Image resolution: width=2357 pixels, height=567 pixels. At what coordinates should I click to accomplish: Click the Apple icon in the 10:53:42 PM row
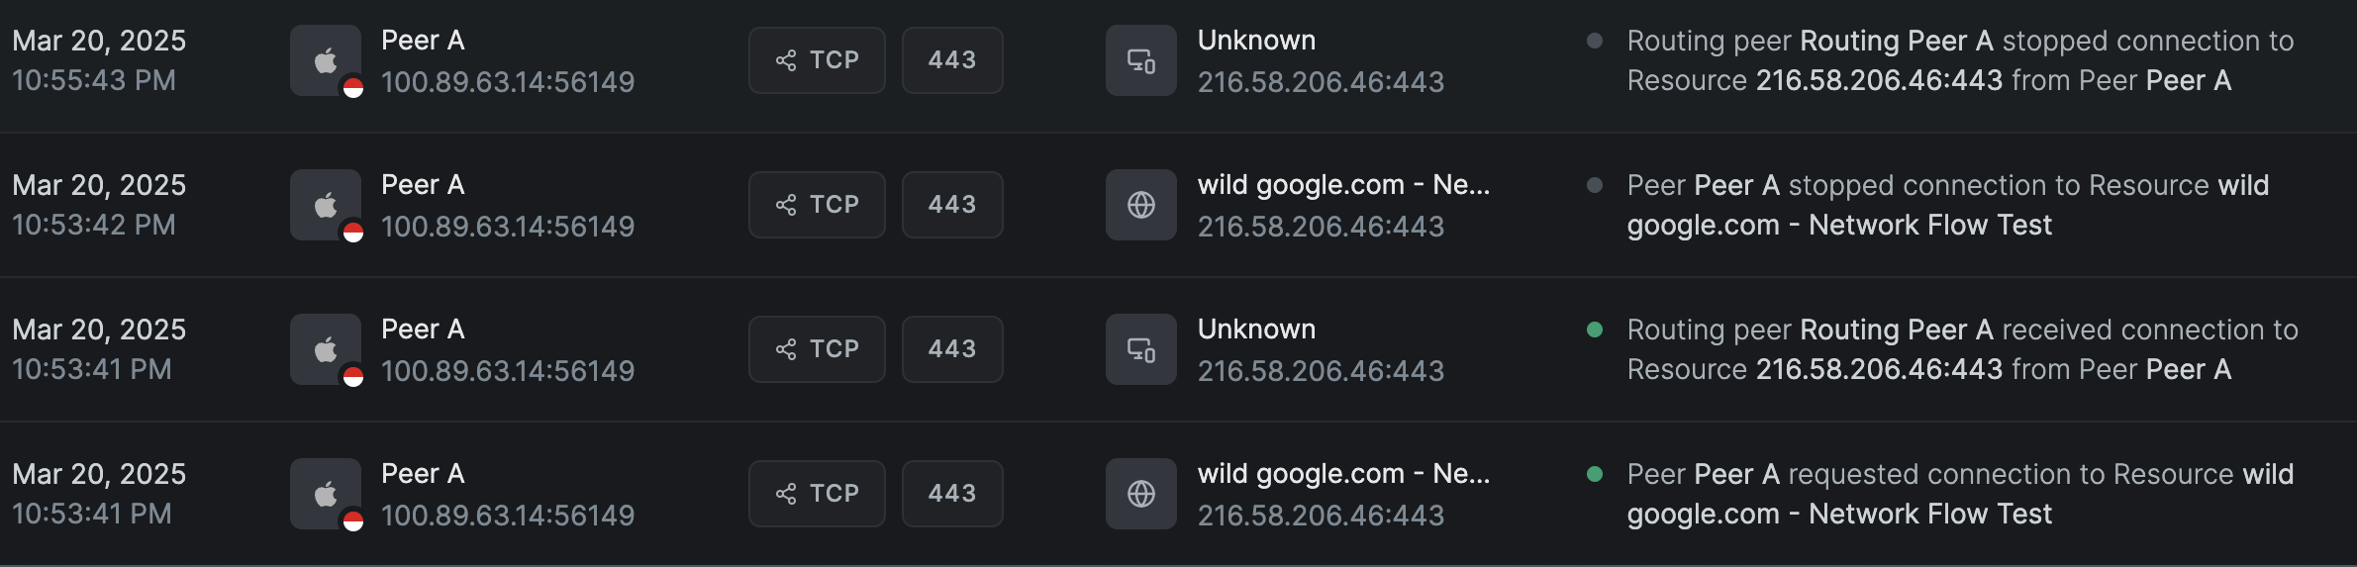326,205
